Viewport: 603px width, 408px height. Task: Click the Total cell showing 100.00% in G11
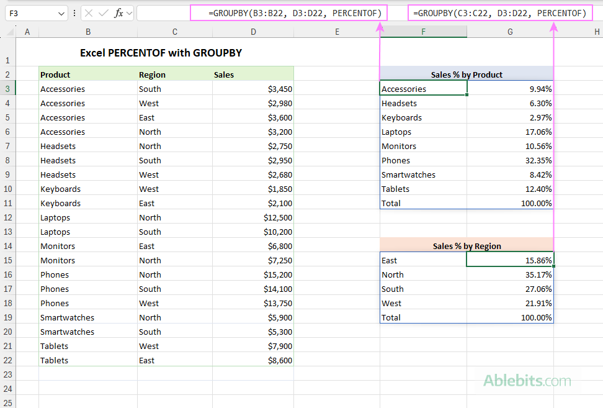click(509, 203)
